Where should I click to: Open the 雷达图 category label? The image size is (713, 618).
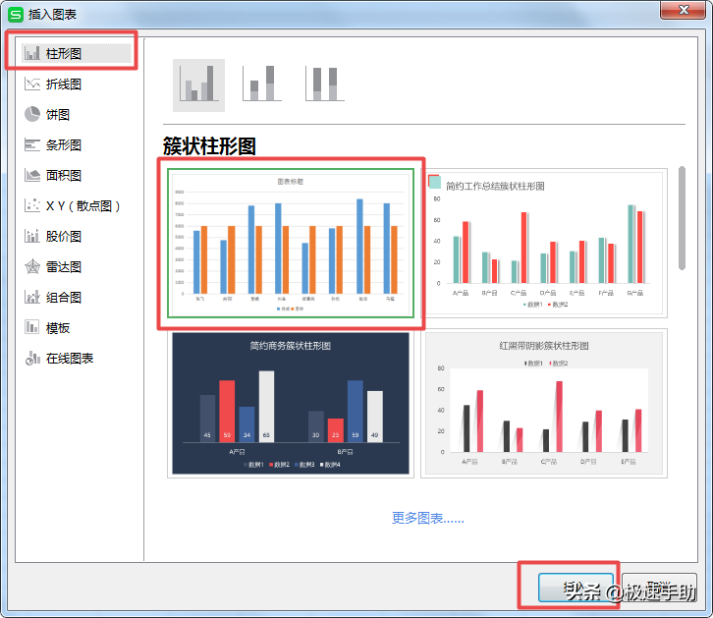pos(64,267)
